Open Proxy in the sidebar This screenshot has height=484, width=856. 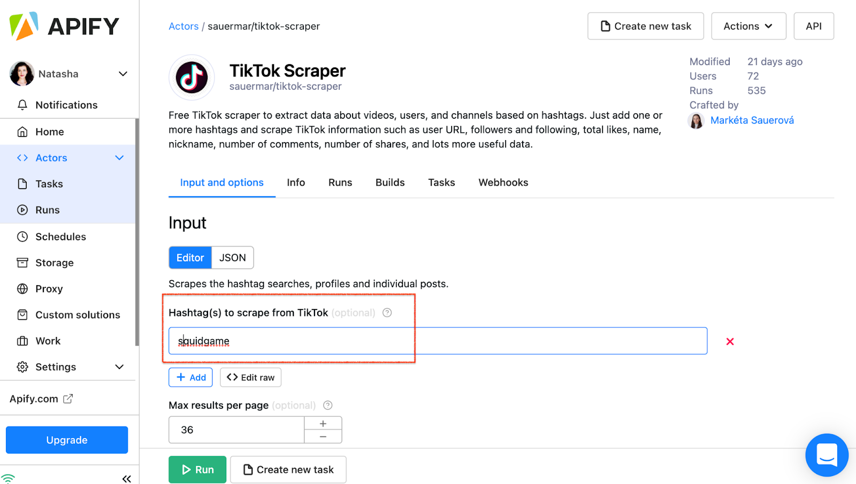(x=49, y=289)
